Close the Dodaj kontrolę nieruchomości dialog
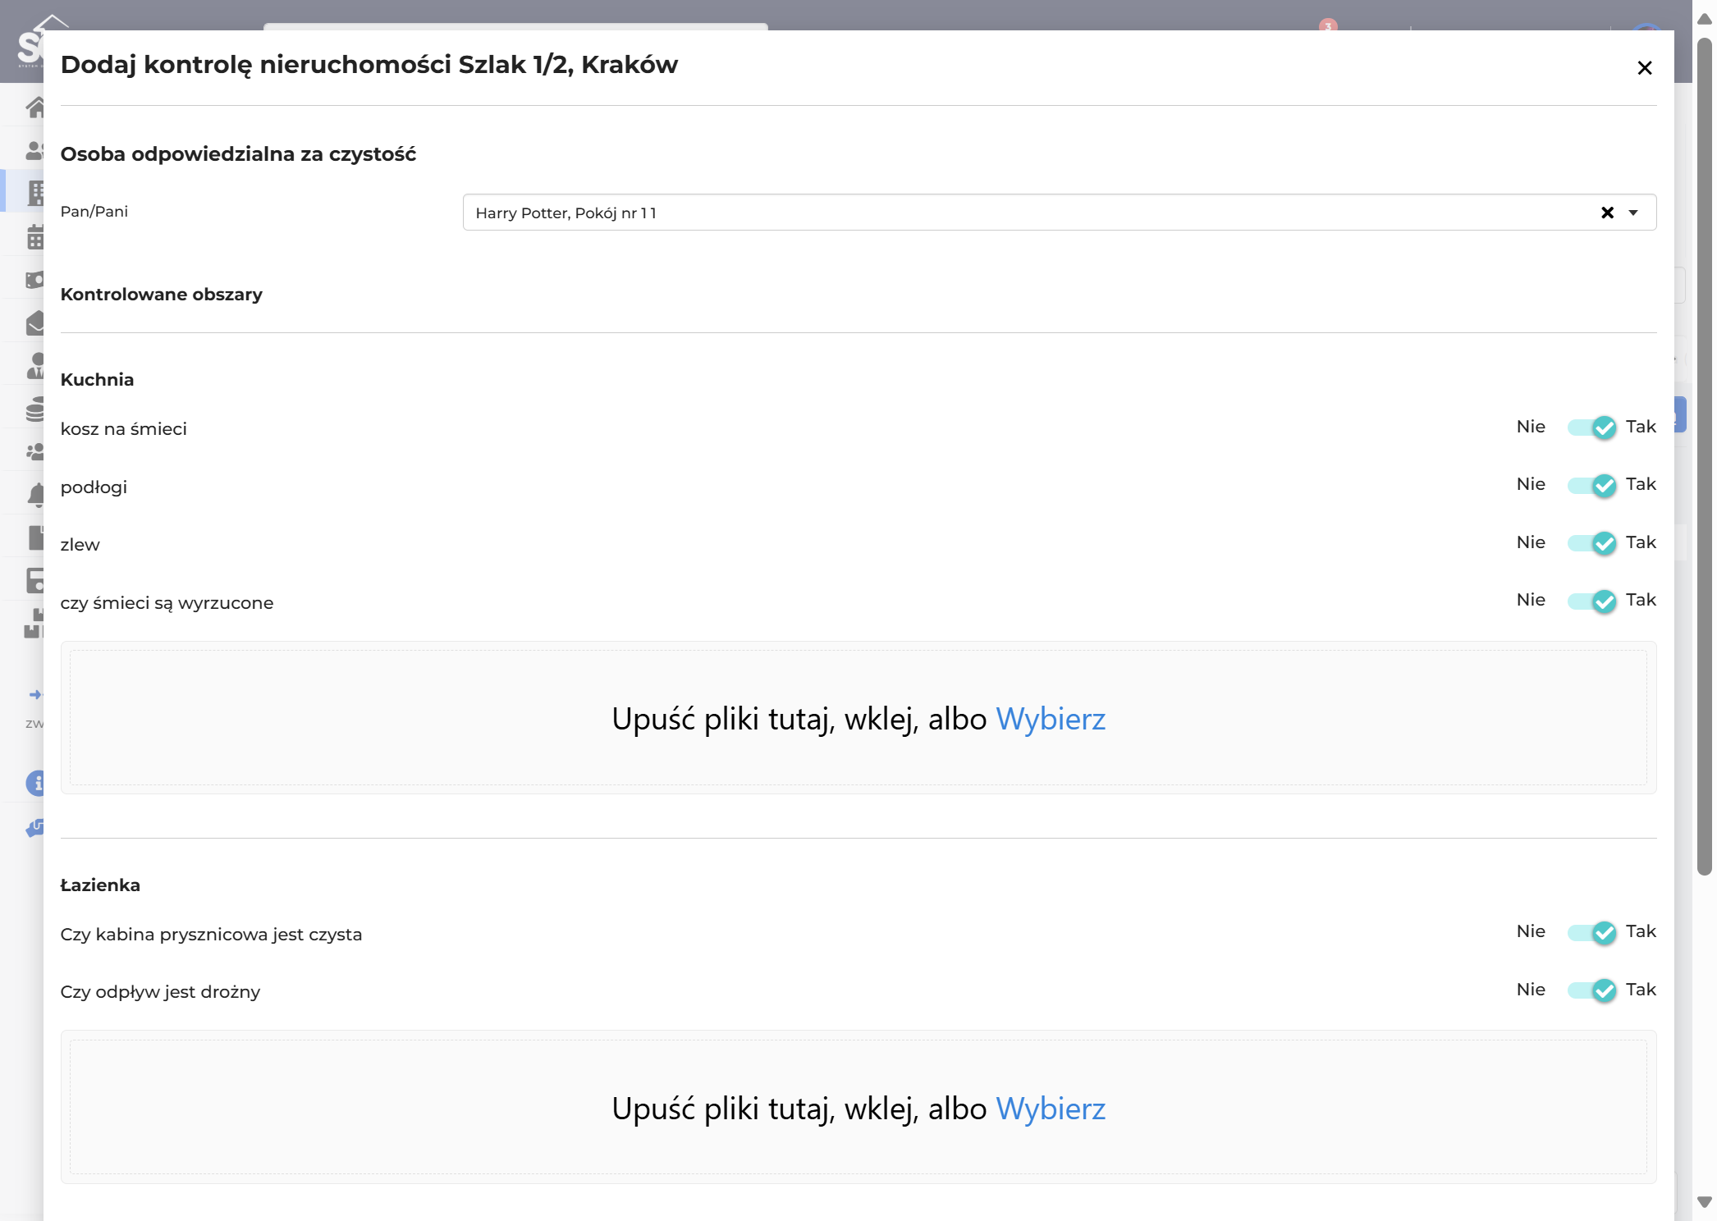 [1644, 68]
